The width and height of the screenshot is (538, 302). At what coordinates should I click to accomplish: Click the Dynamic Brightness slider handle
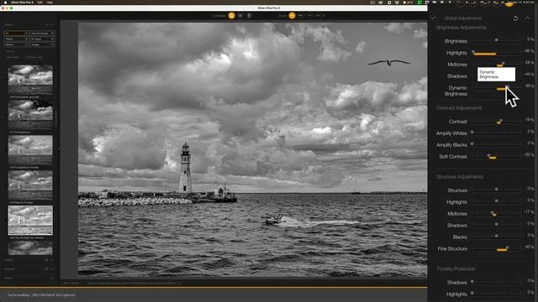tap(507, 87)
